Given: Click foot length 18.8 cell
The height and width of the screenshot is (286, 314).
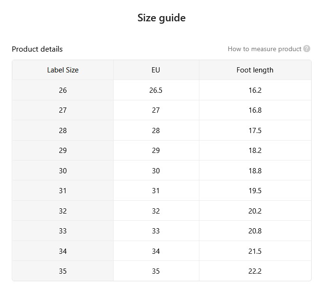Looking at the screenshot, I should click(255, 171).
